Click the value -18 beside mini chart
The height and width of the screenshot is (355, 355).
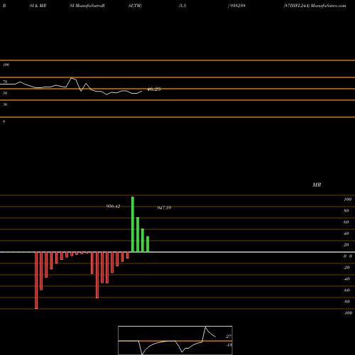[229, 345]
